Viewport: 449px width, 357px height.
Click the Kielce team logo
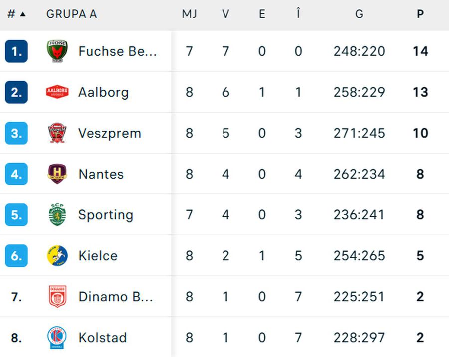56,255
